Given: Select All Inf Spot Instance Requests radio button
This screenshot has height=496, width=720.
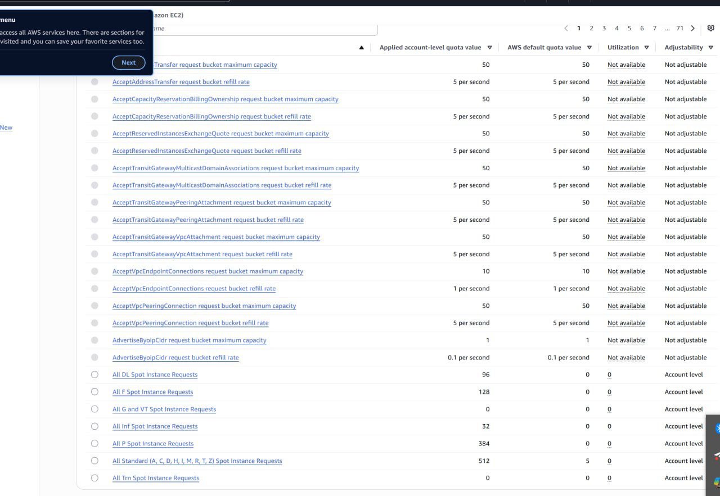Looking at the screenshot, I should 94,426.
